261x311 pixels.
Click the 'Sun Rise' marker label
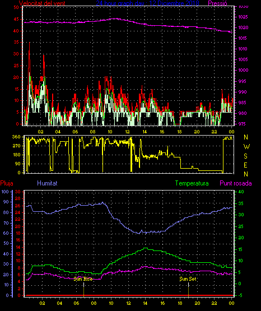point(83,279)
